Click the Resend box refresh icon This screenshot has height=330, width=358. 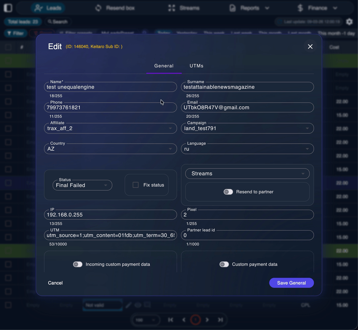[98, 8]
